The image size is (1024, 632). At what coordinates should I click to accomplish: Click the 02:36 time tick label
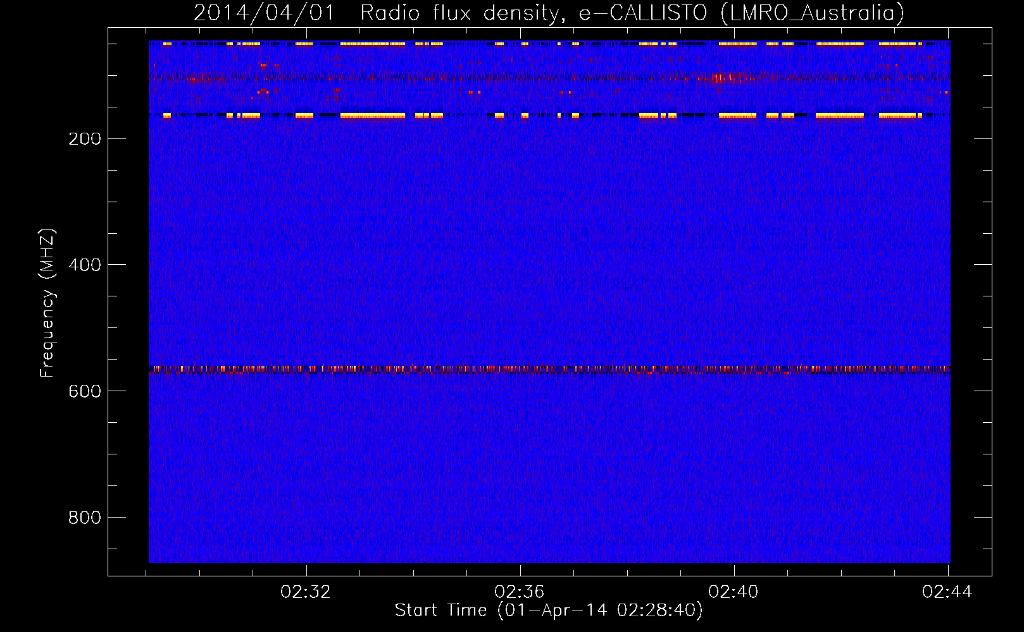click(520, 592)
